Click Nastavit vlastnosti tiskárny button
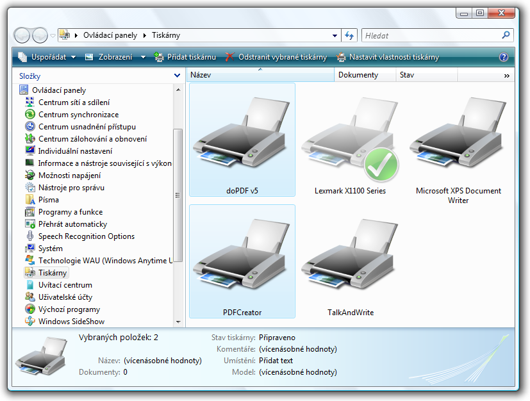Viewport: 530px width, 401px height. 388,57
